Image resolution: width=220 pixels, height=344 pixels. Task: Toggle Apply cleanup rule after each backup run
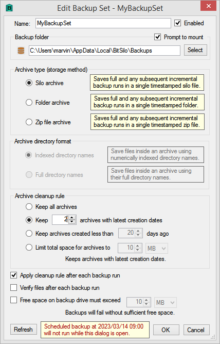[x=14, y=275]
